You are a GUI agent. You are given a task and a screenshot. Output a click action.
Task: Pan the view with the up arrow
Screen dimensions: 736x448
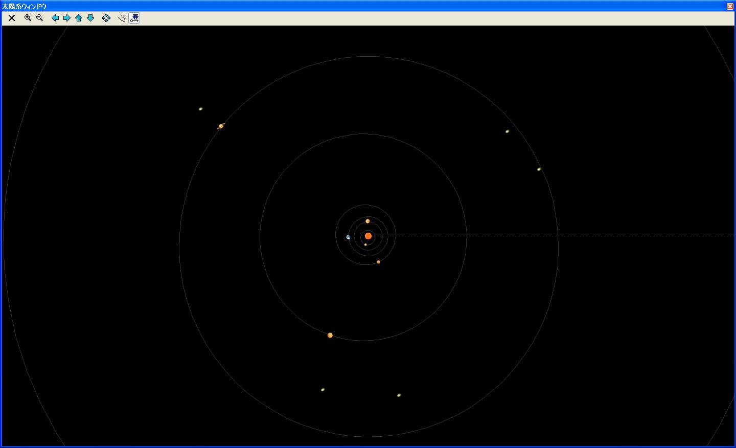(x=79, y=18)
